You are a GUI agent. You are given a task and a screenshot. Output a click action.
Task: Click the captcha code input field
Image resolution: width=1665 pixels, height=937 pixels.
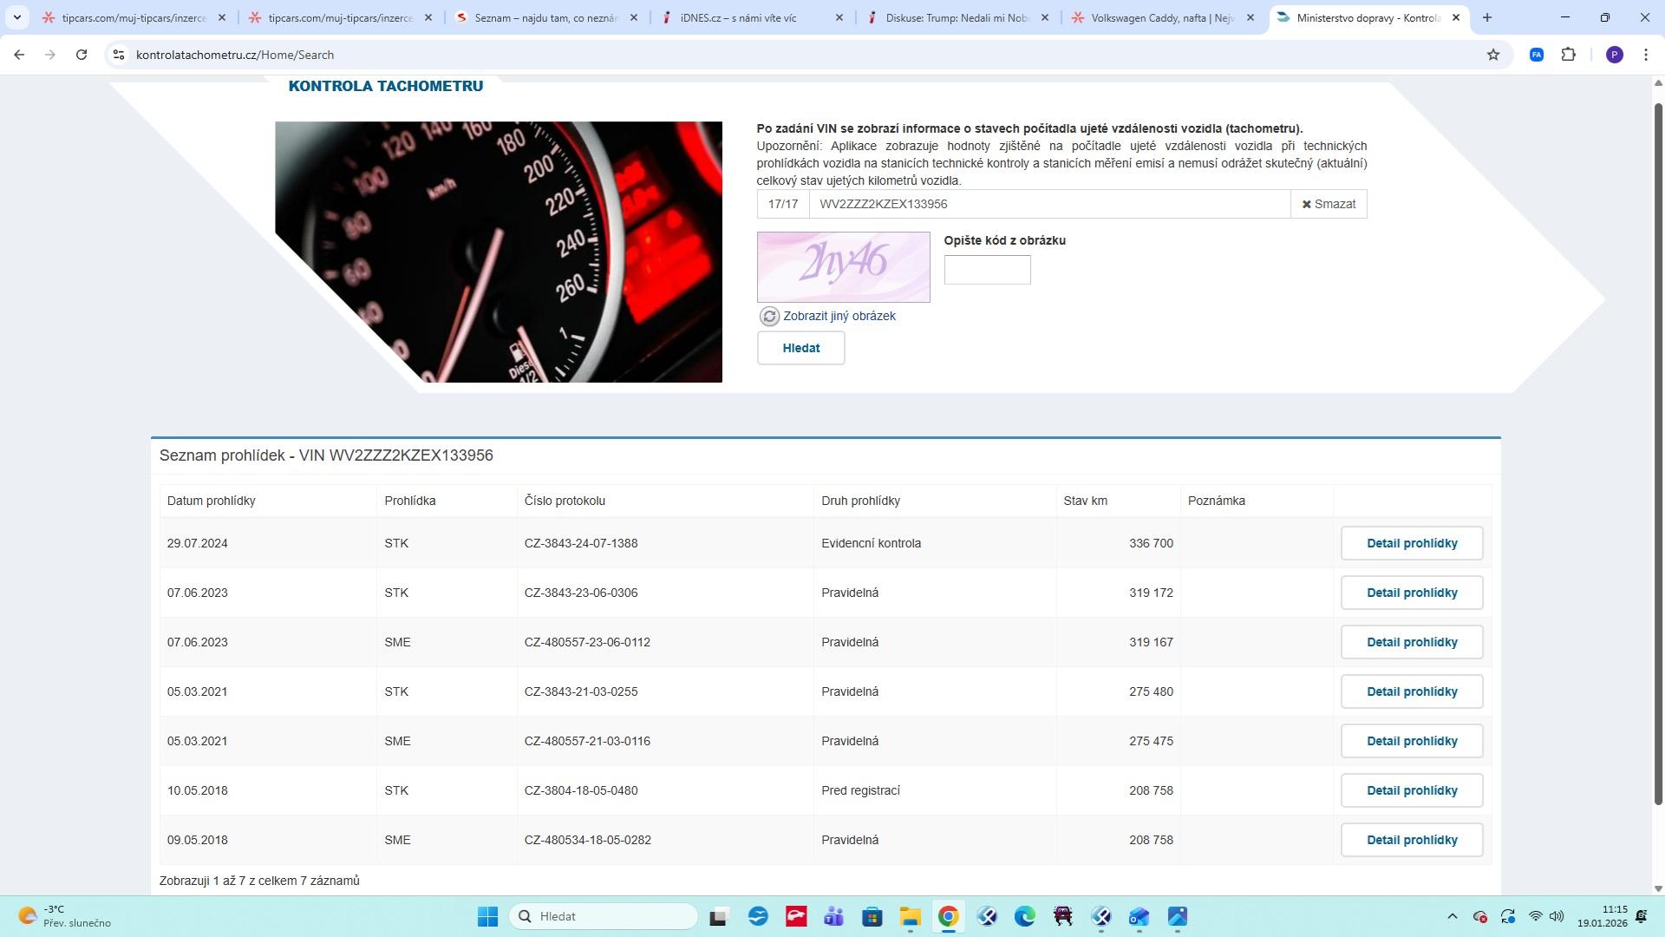(x=987, y=270)
